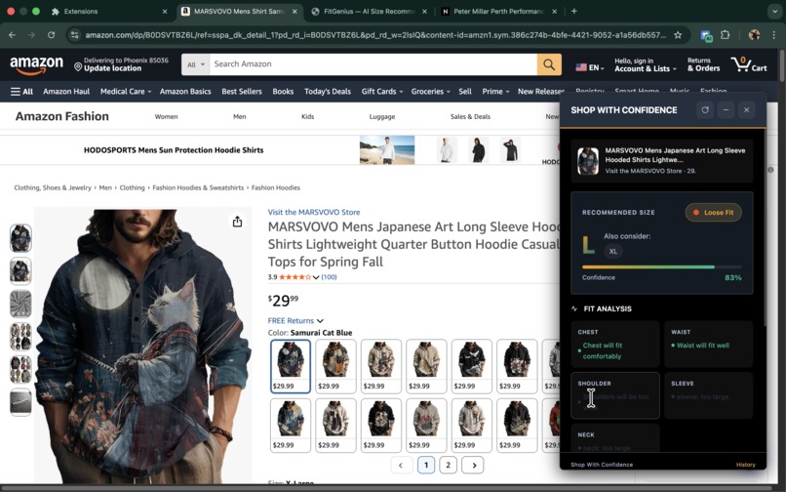
Task: Click the site information icon in address bar
Action: pos(75,34)
